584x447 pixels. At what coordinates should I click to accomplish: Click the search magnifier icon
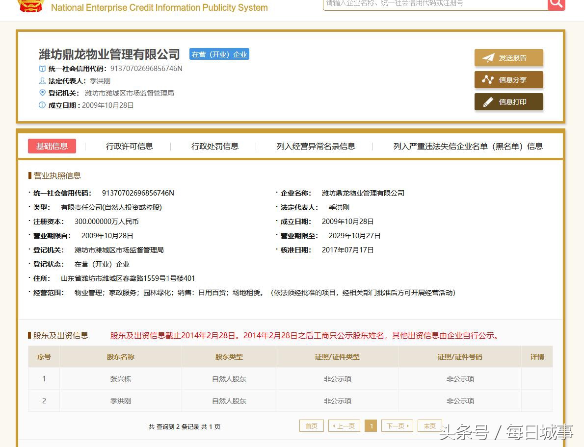pyautogui.click(x=556, y=3)
